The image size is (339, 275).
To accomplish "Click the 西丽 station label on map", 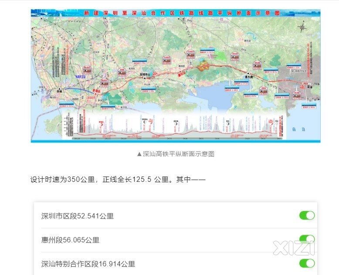I will tap(59, 92).
